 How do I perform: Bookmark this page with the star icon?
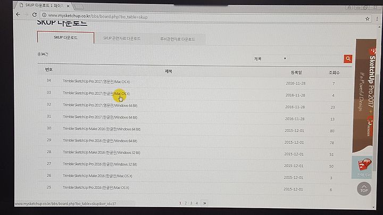[367, 19]
